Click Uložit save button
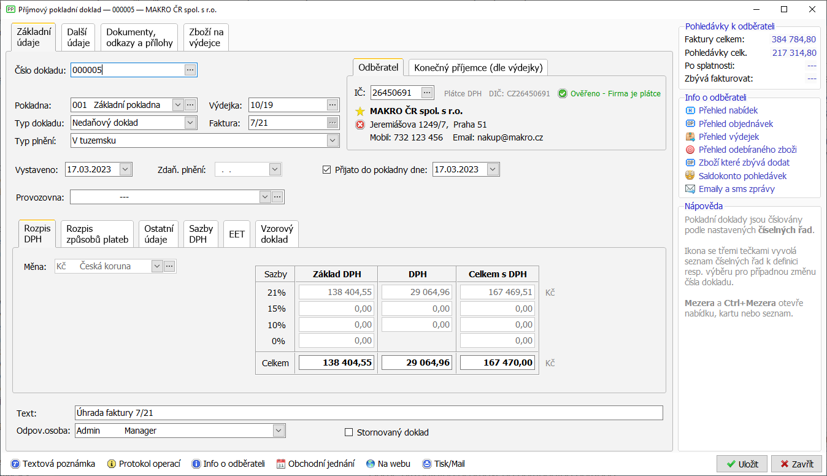The width and height of the screenshot is (827, 476). 742,464
